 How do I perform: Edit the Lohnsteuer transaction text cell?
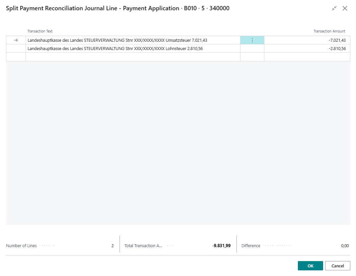tap(133, 48)
